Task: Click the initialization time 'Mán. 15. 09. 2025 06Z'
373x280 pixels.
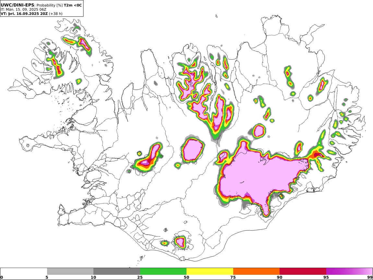Action: [26, 9]
